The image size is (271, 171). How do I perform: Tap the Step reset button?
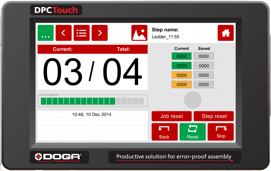point(214,116)
